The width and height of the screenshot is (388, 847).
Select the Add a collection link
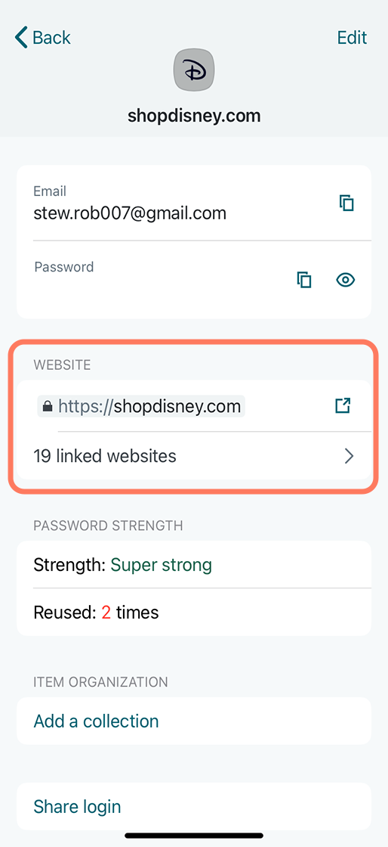pos(96,721)
